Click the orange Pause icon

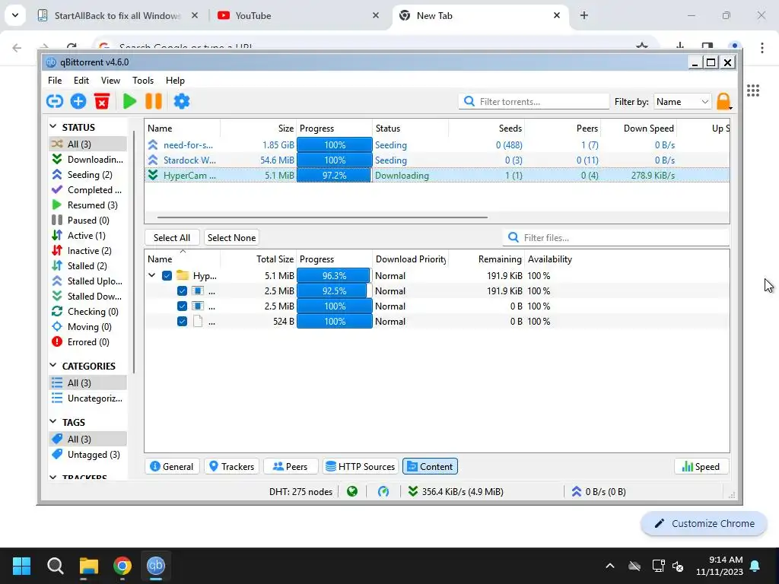(x=154, y=101)
